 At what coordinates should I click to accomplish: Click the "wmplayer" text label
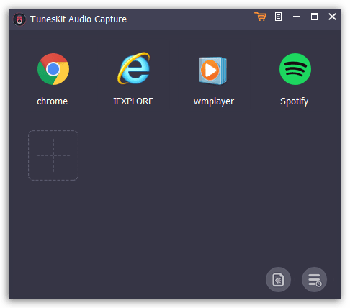coord(214,101)
